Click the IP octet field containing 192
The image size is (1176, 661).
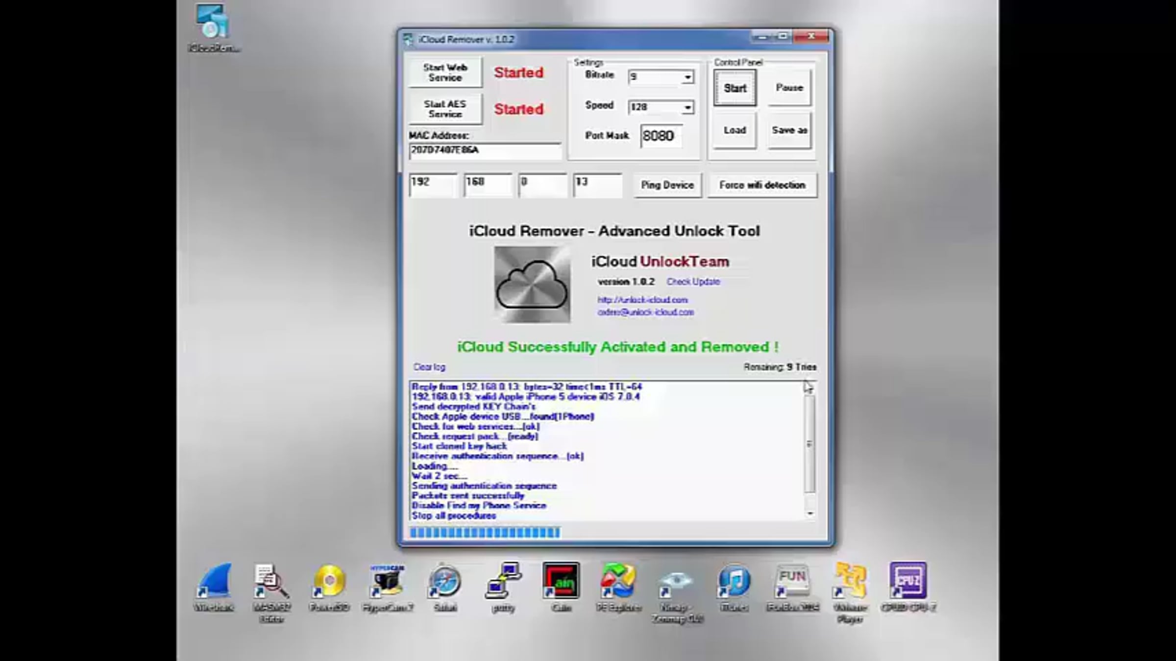tap(433, 185)
